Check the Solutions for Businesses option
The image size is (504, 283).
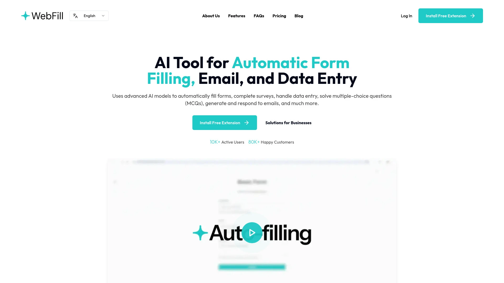(288, 122)
